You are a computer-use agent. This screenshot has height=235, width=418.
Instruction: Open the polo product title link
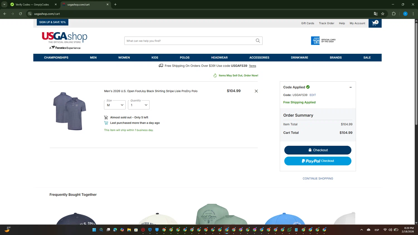coord(151,91)
